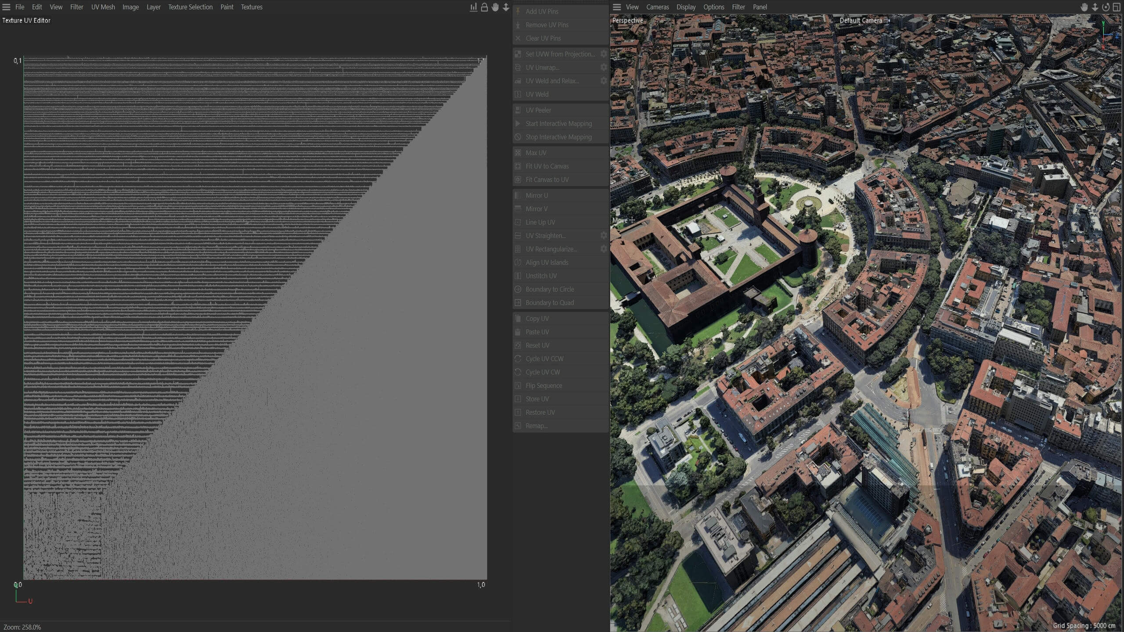
Task: Click Flip Sequence command
Action: pyautogui.click(x=560, y=385)
